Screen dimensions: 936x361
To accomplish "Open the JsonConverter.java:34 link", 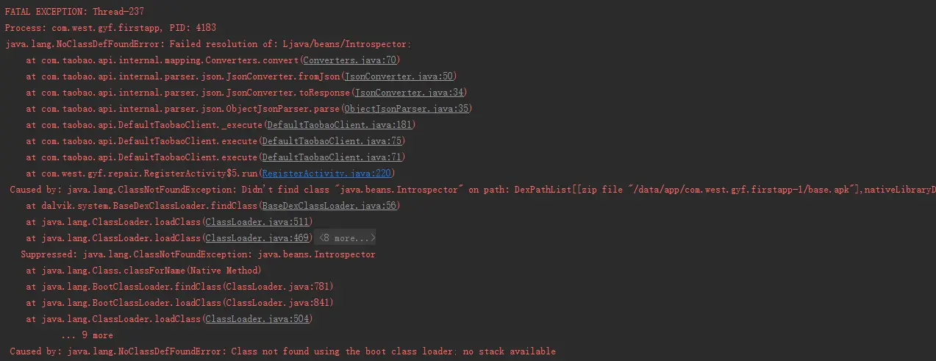I will click(410, 93).
